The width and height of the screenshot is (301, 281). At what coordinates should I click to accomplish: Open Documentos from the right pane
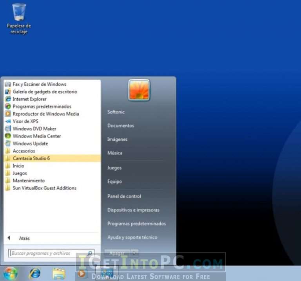pos(121,126)
